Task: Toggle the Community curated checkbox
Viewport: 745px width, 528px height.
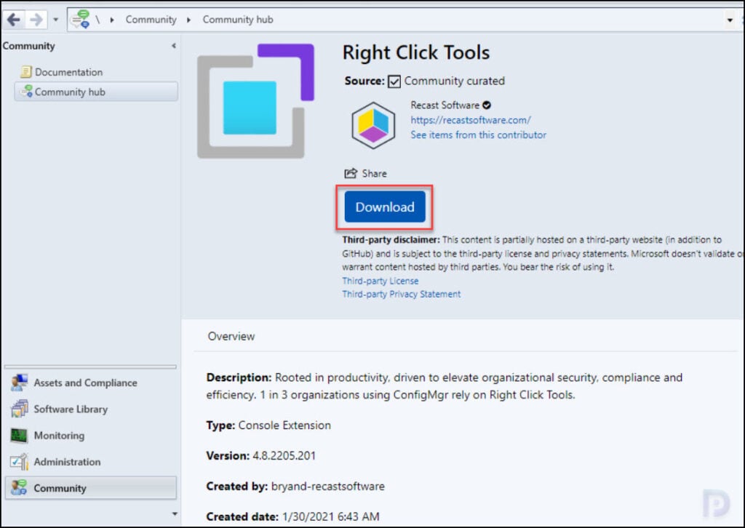Action: click(394, 81)
